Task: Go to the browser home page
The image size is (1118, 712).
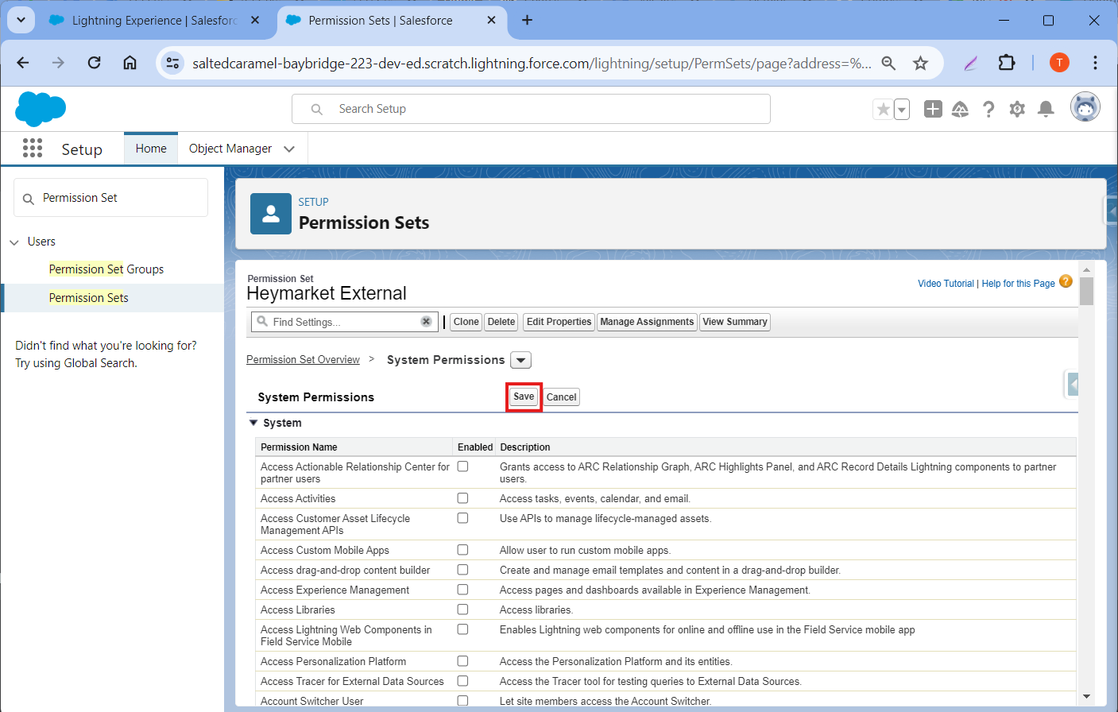Action: 130,63
